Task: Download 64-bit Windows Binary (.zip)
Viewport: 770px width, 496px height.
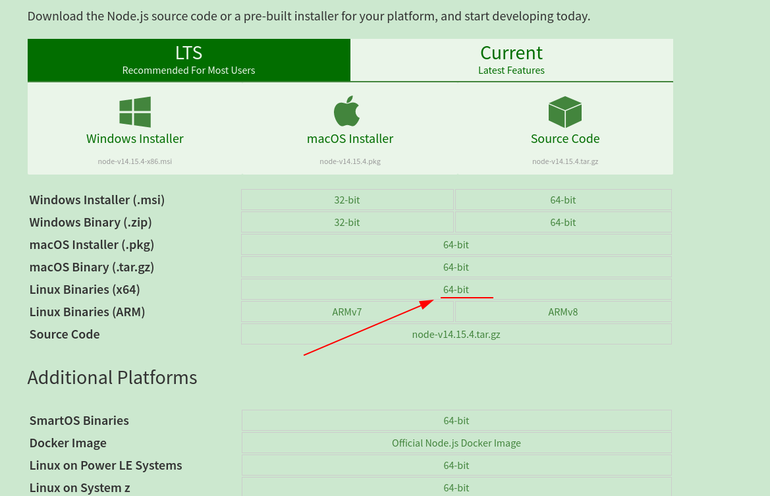Action: 563,222
